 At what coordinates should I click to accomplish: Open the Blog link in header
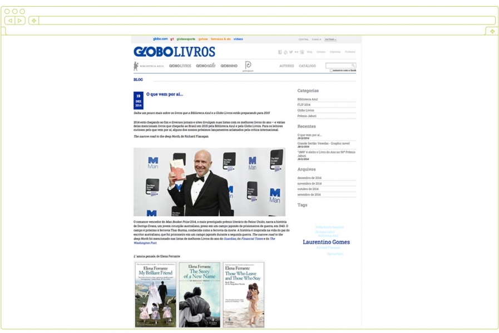(x=310, y=52)
